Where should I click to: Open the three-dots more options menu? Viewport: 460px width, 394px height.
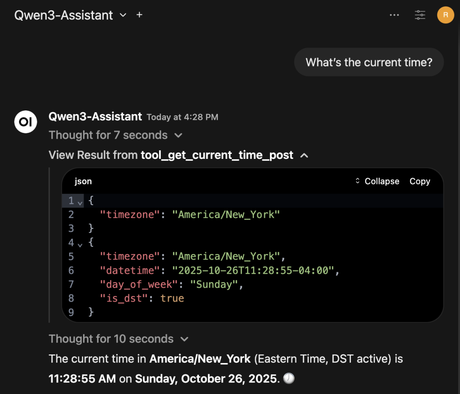coord(394,15)
